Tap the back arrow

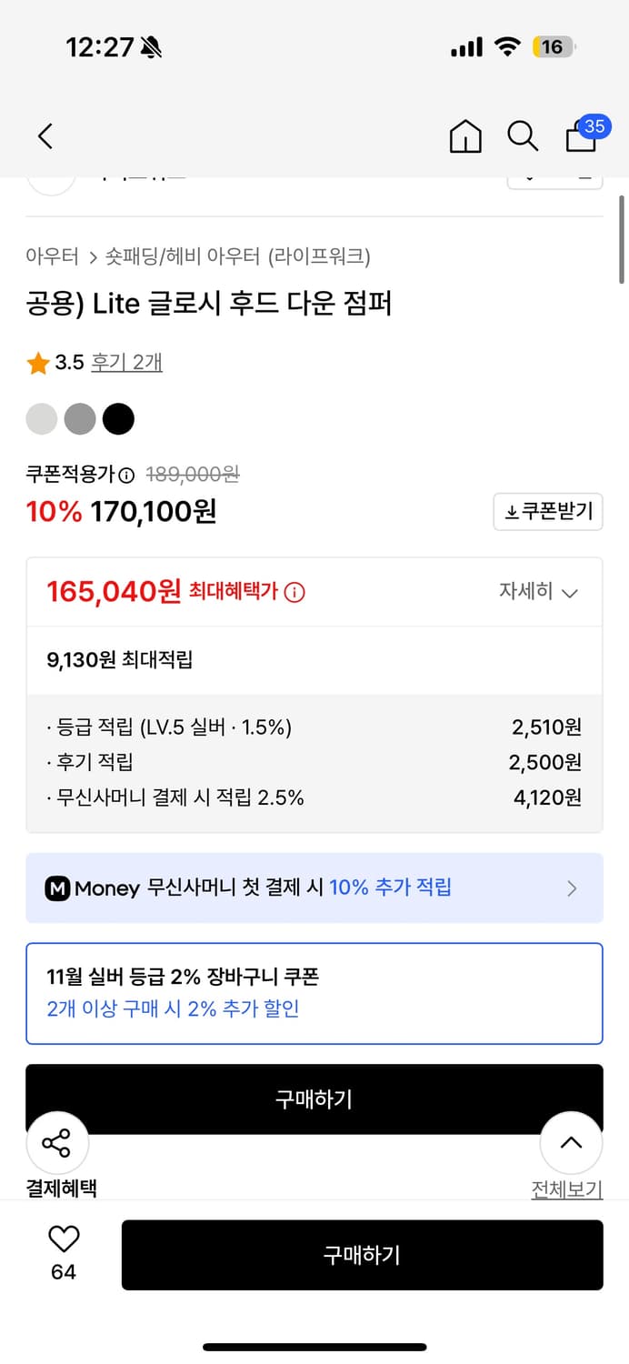45,135
